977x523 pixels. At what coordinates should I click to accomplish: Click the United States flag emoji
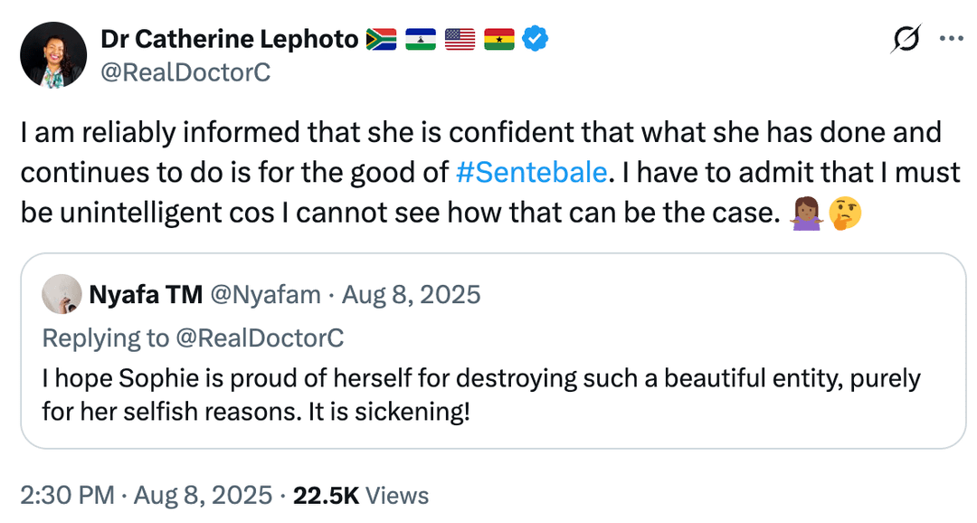460,40
